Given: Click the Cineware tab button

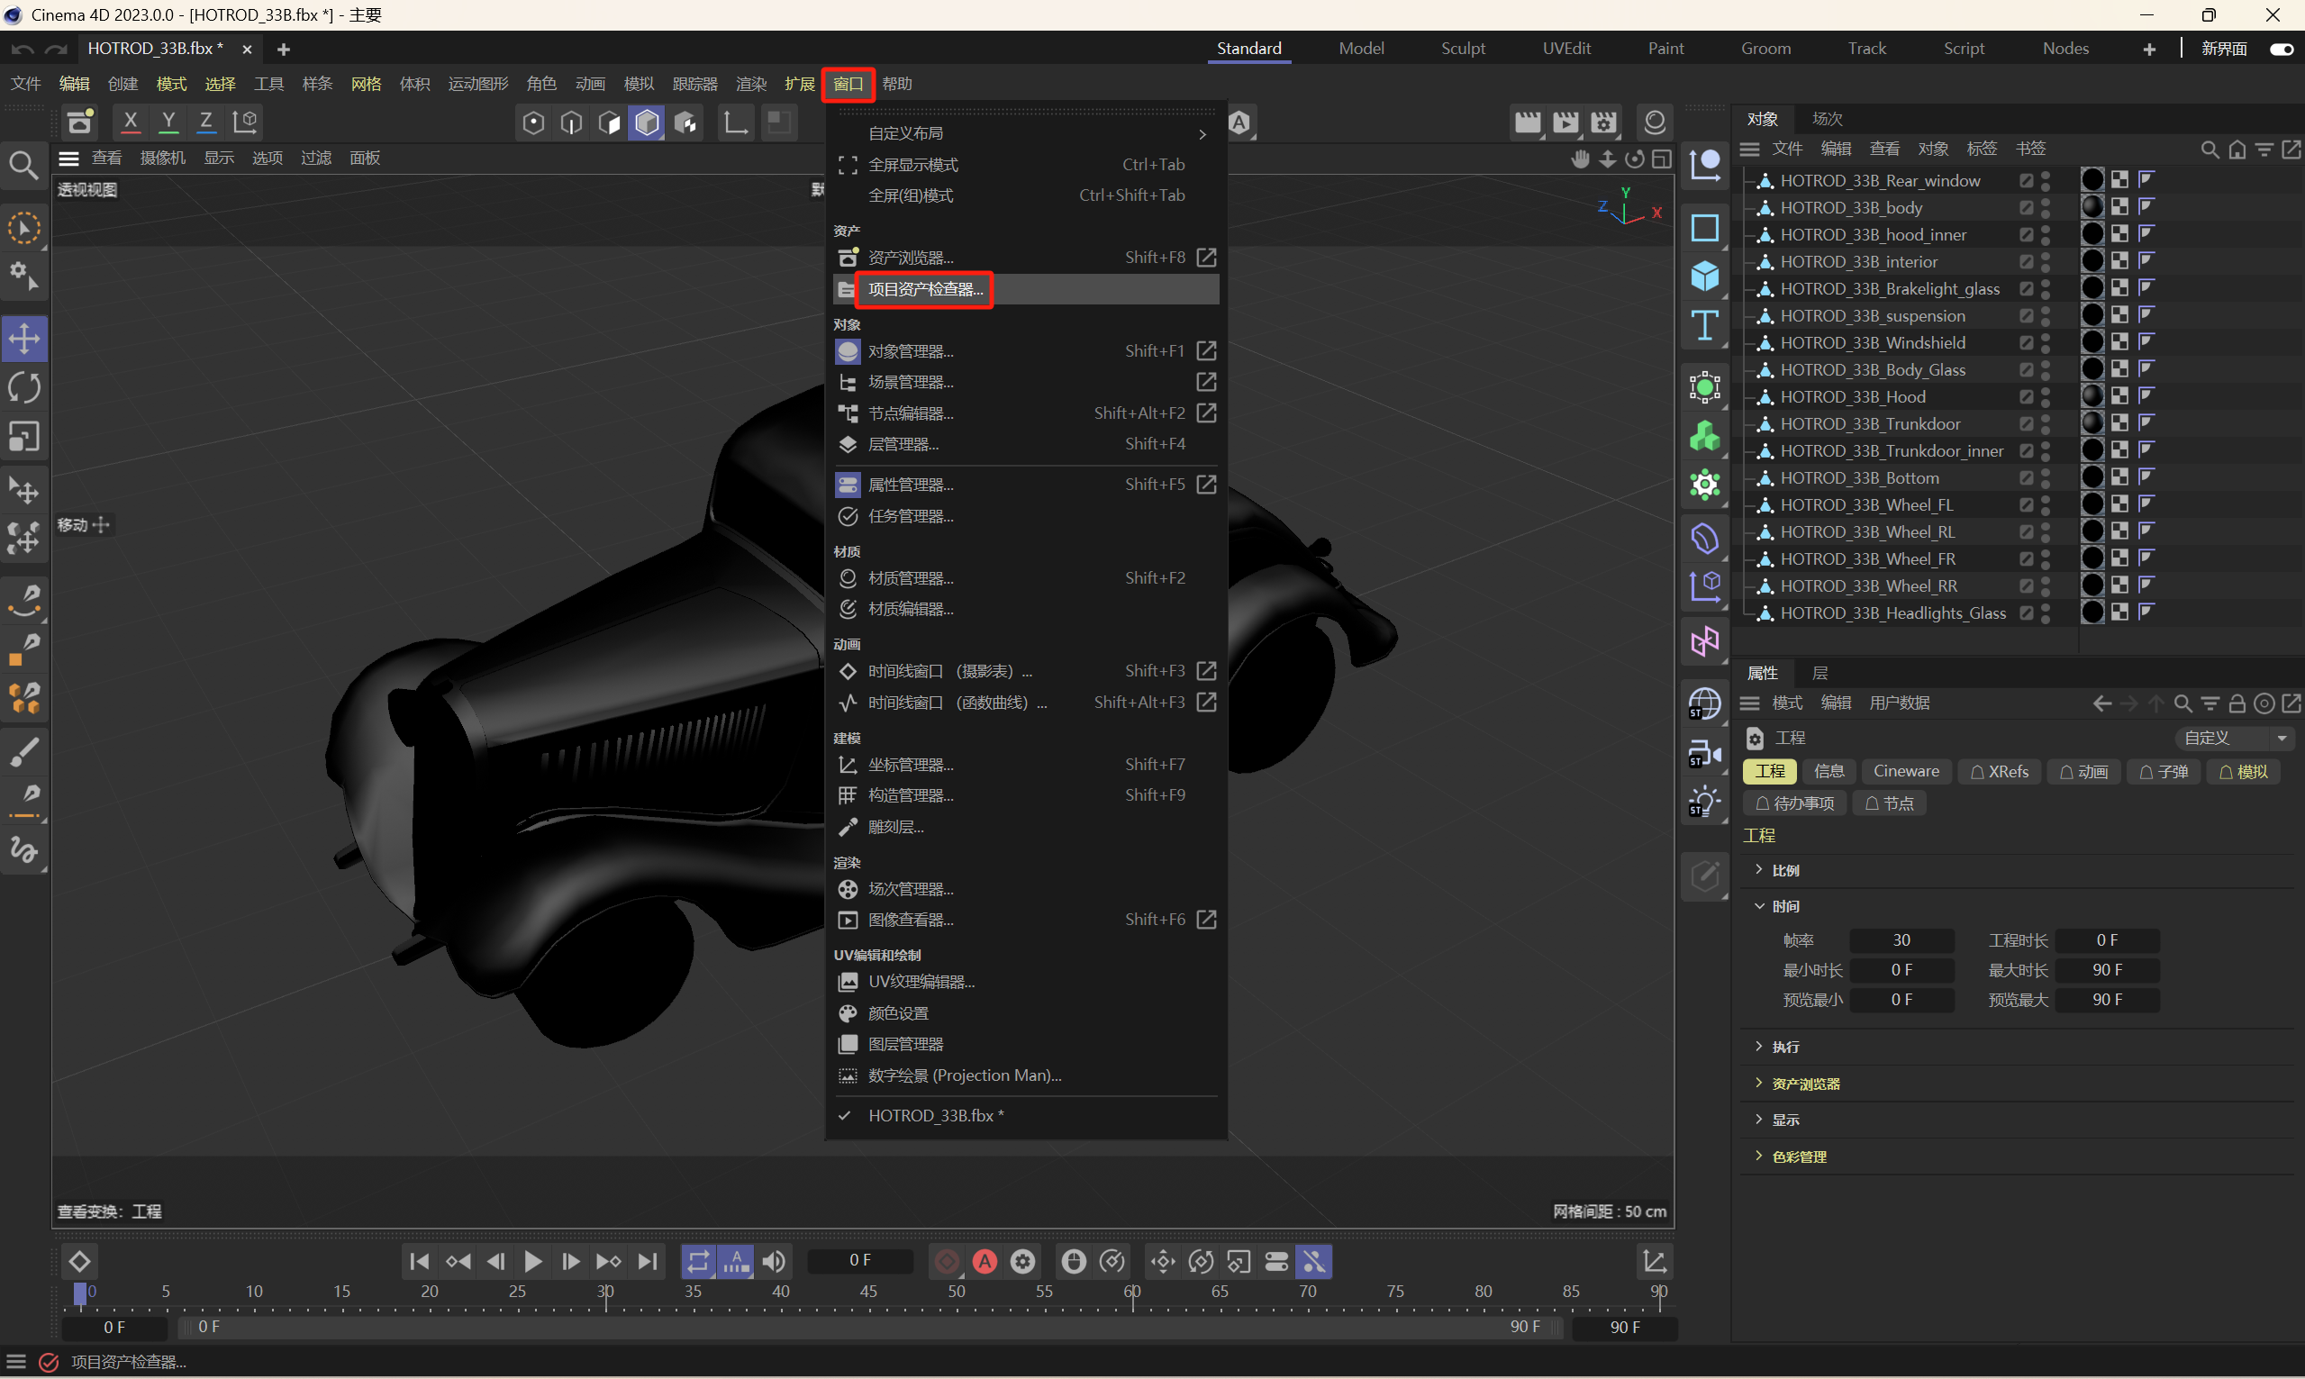Looking at the screenshot, I should point(1905,771).
